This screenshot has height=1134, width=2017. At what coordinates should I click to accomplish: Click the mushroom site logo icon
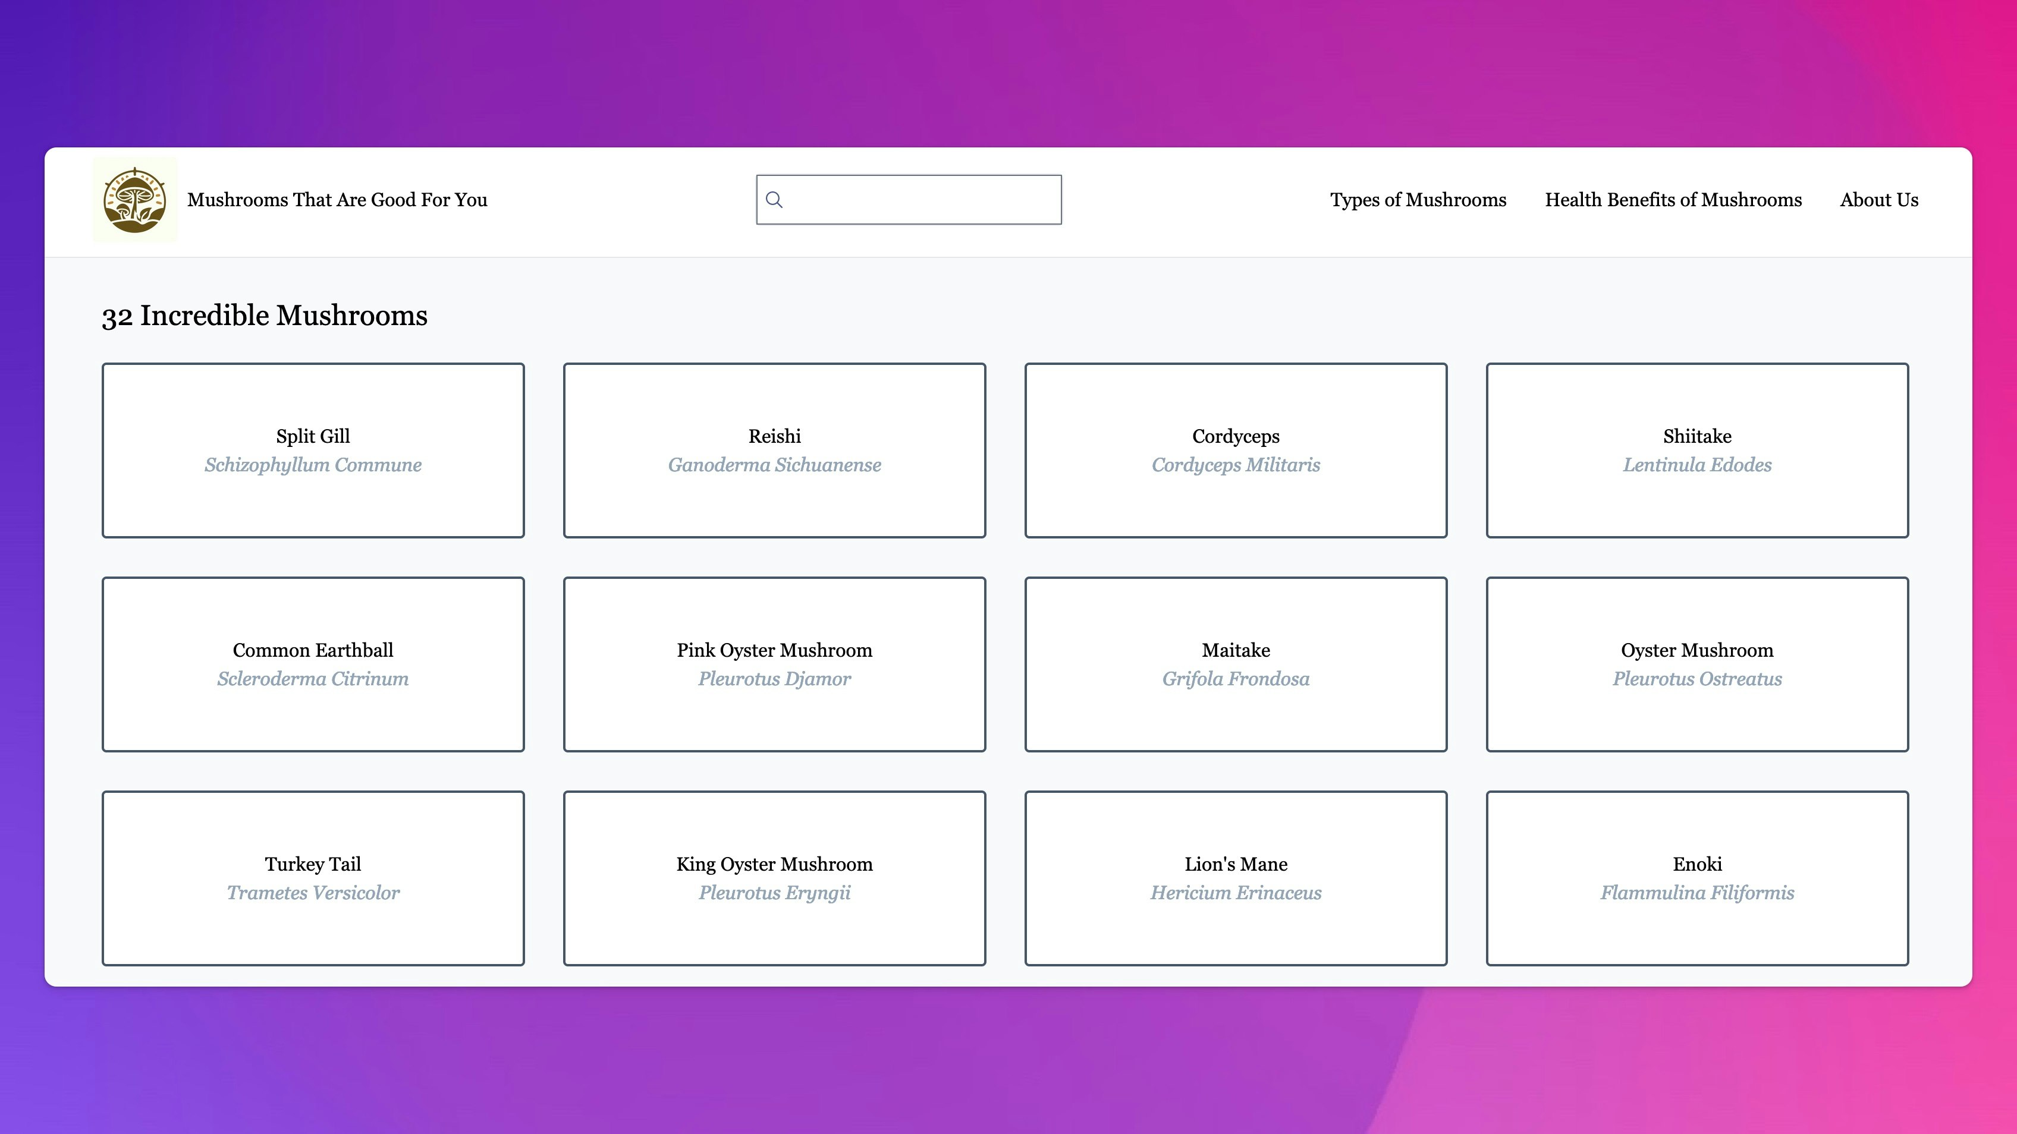point(134,200)
